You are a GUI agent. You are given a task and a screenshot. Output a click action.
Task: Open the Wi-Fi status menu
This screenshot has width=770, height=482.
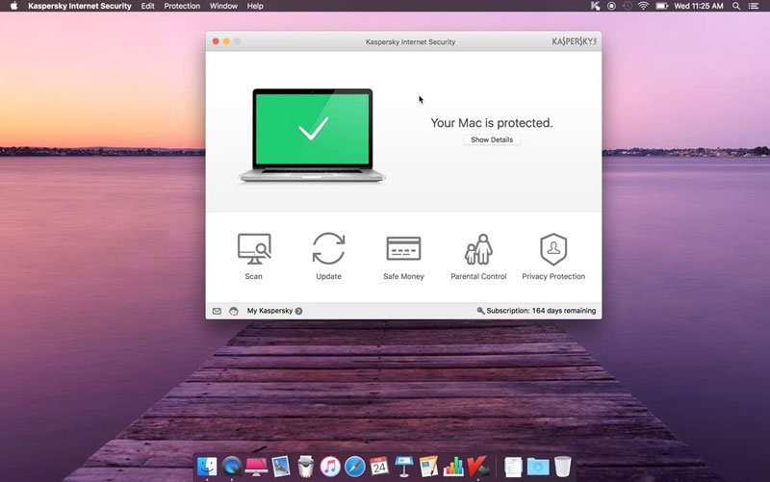tap(643, 6)
